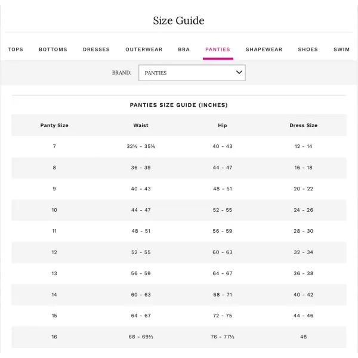This screenshot has width=358, height=358.
Task: Click the Hip column header
Action: click(x=223, y=125)
